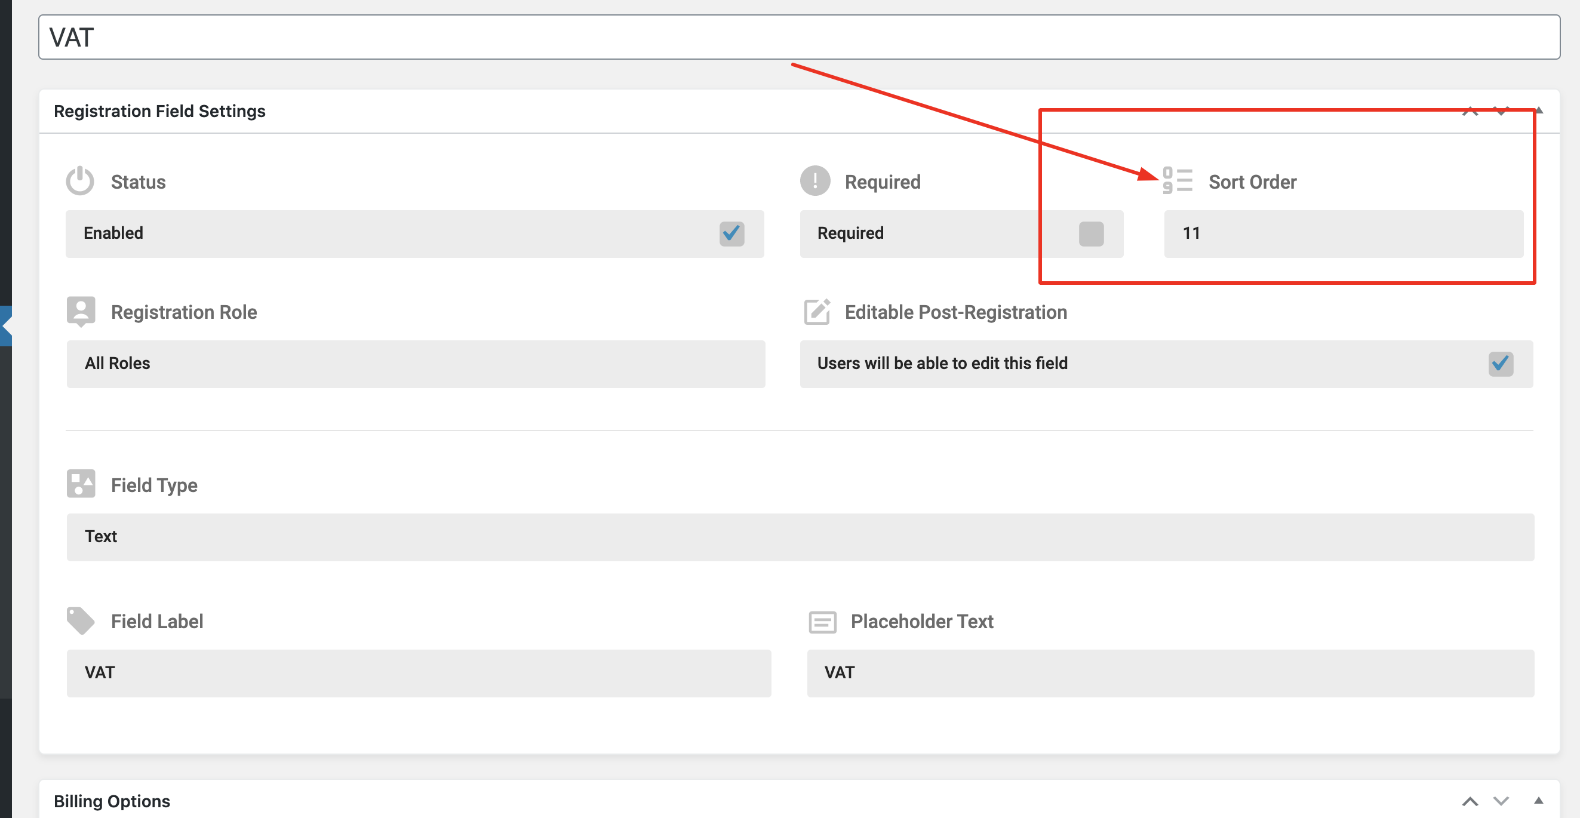Open the Field Type Text dropdown
Image resolution: width=1580 pixels, height=818 pixels.
click(800, 537)
